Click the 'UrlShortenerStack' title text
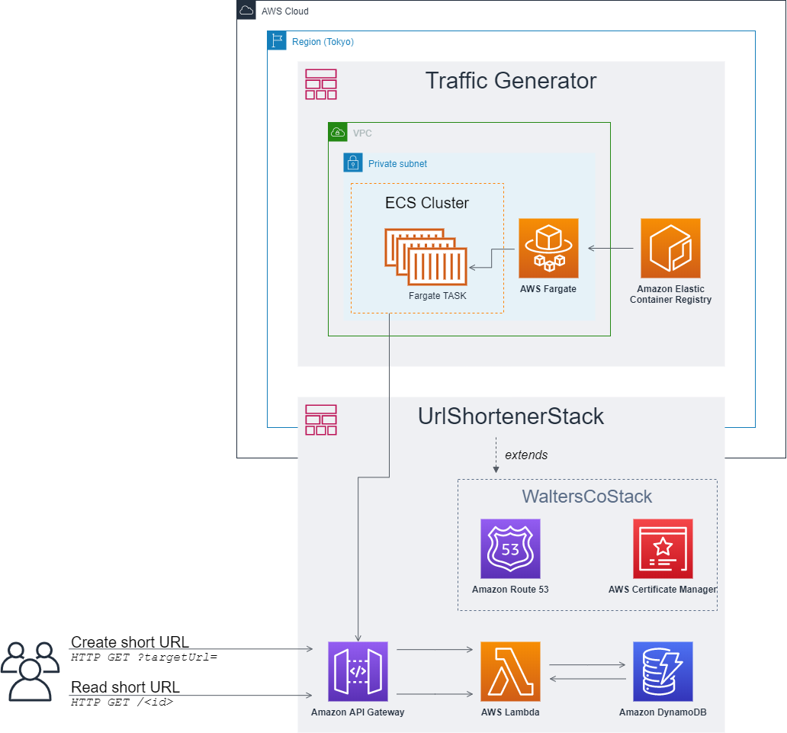Image resolution: width=787 pixels, height=733 pixels. pyautogui.click(x=511, y=416)
